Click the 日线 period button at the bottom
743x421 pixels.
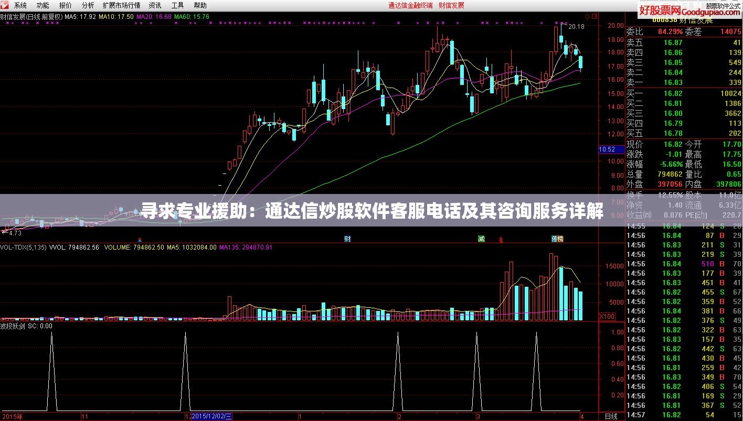click(611, 417)
